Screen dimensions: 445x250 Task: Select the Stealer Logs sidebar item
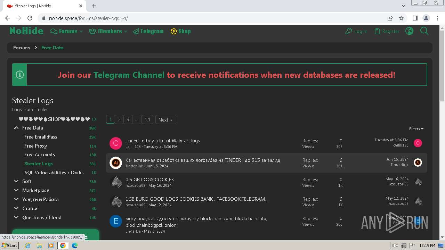pyautogui.click(x=39, y=164)
